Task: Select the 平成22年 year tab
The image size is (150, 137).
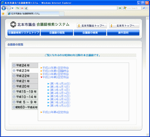Action: [x=25, y=76]
